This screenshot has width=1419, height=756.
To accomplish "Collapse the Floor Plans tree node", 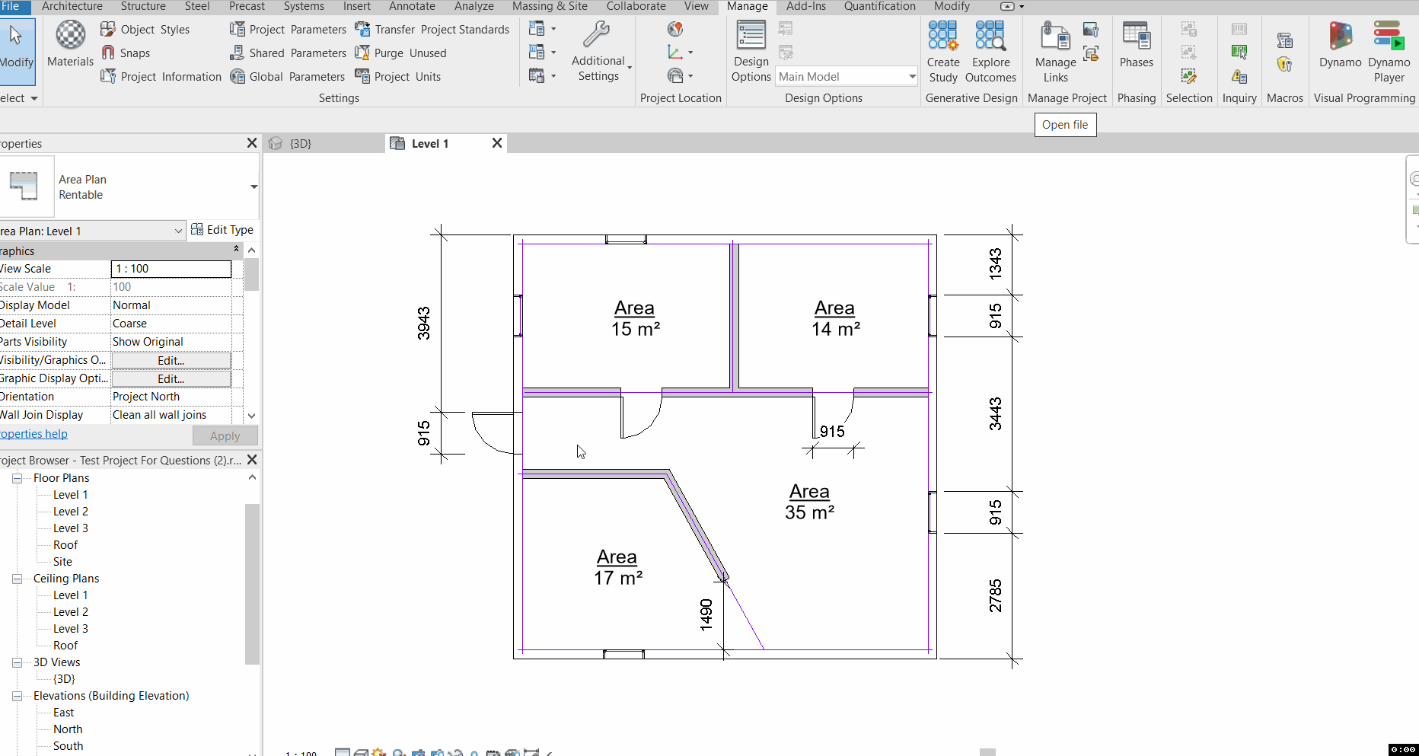I will (x=17, y=478).
